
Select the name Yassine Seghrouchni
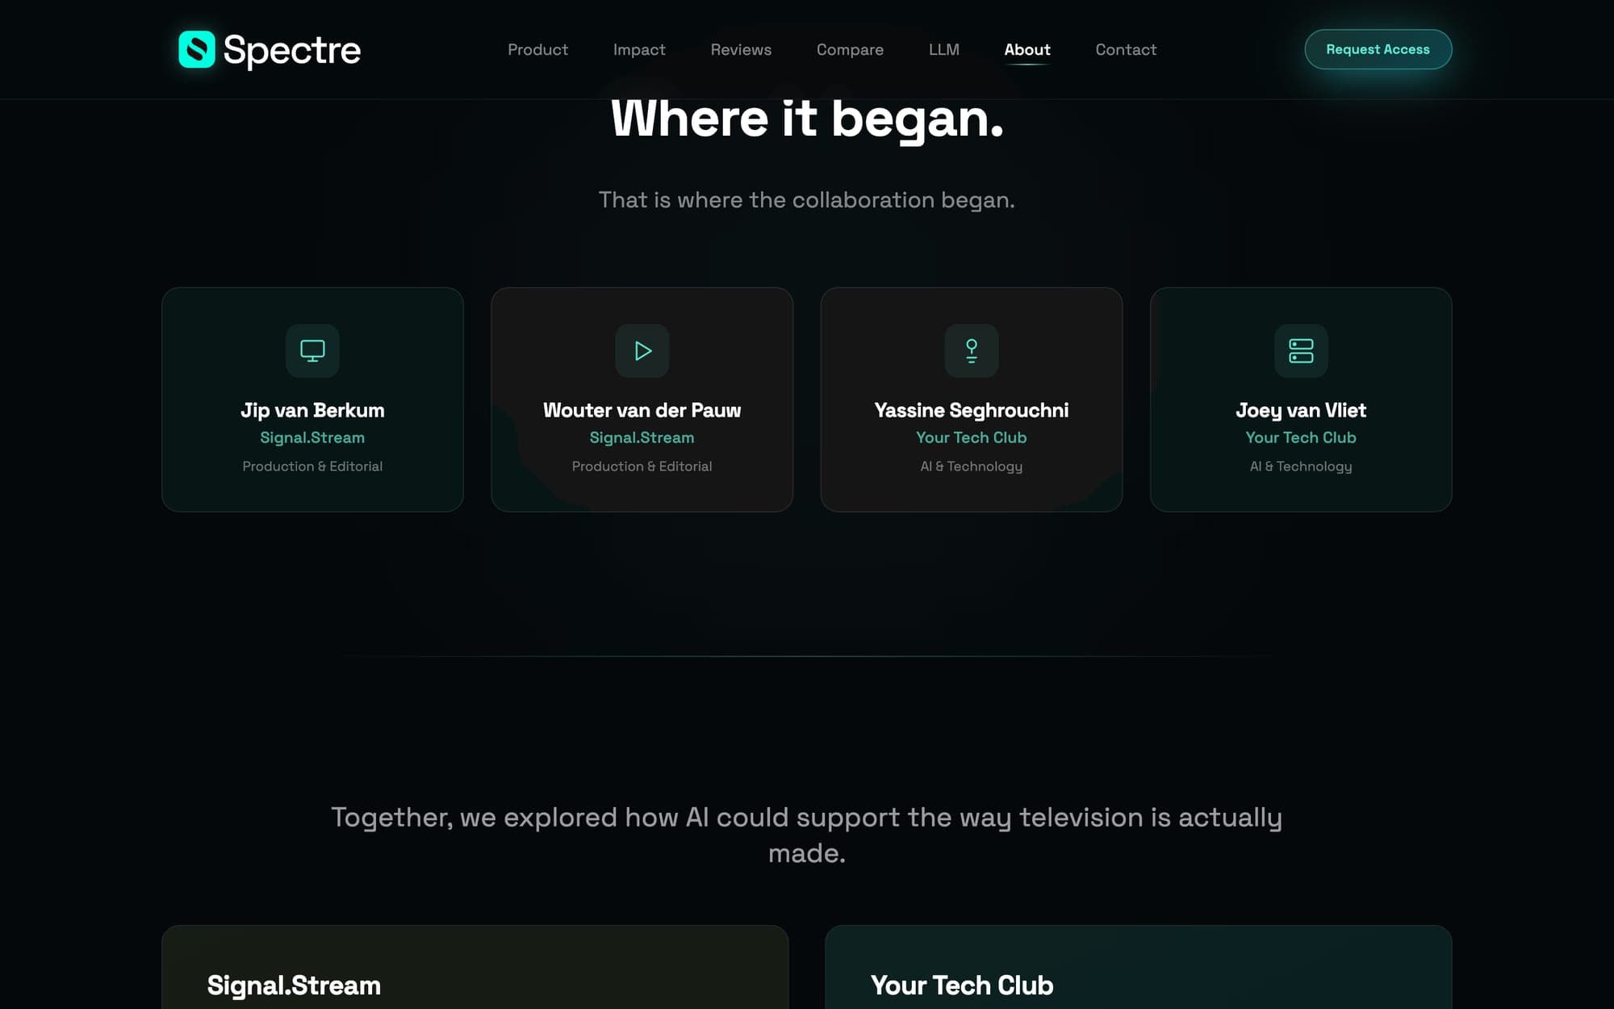click(x=972, y=410)
